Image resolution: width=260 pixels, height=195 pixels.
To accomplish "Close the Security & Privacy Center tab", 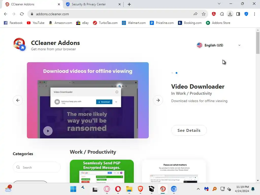I will click(120, 4).
